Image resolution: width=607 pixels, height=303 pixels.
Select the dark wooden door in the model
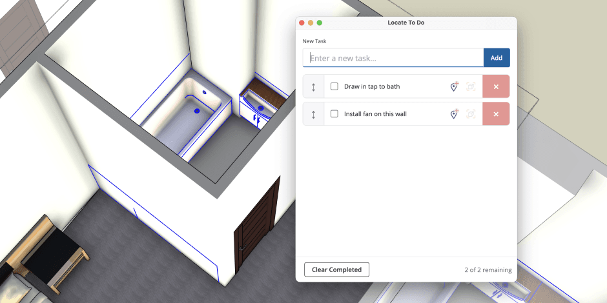256,226
